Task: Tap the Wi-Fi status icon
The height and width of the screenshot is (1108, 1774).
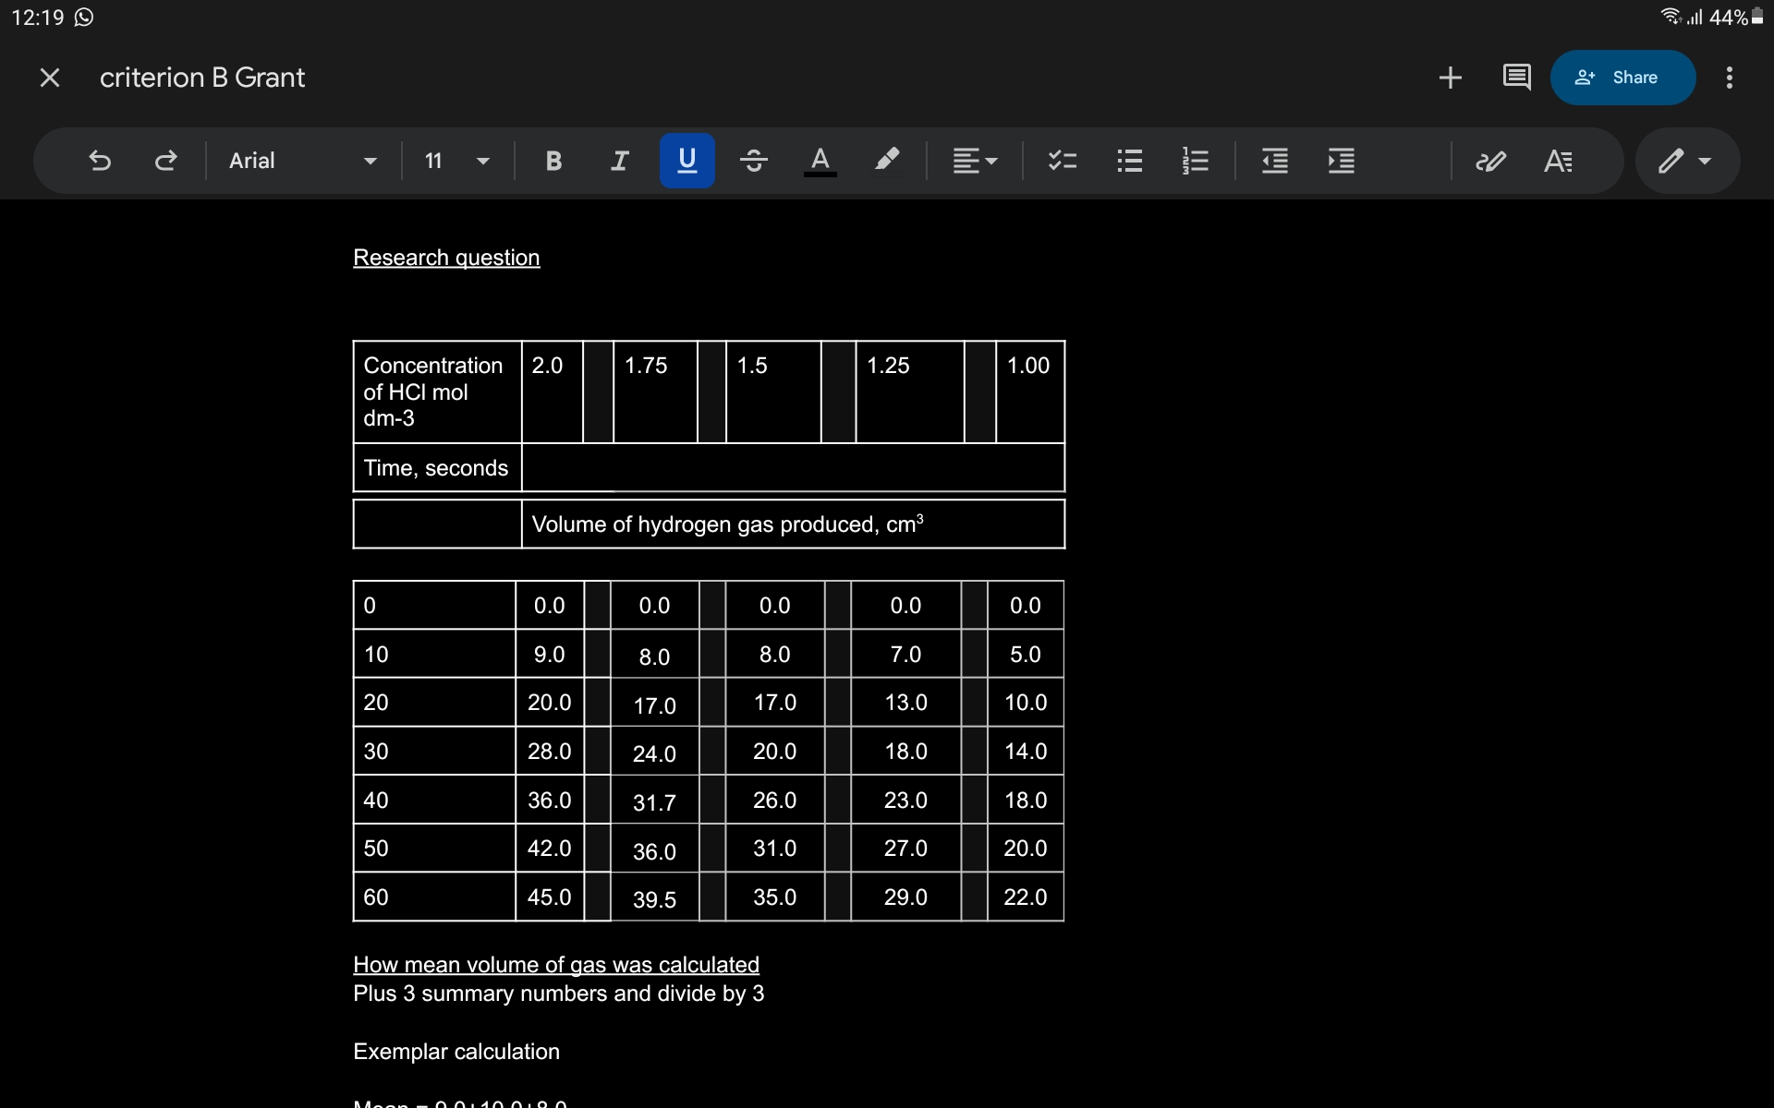Action: coord(1671,16)
